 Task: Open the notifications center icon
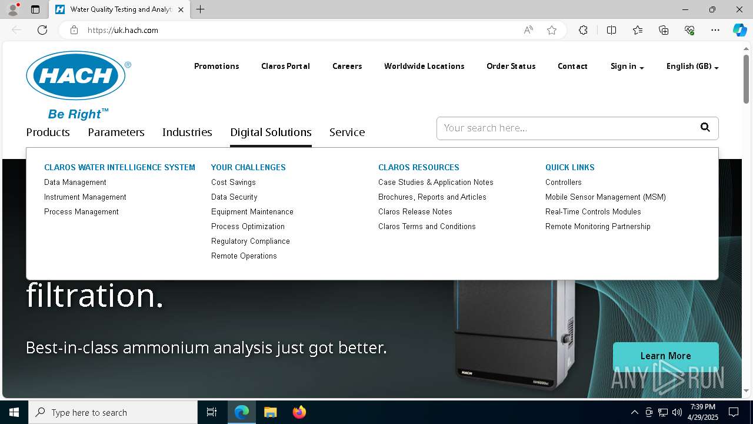pos(734,412)
